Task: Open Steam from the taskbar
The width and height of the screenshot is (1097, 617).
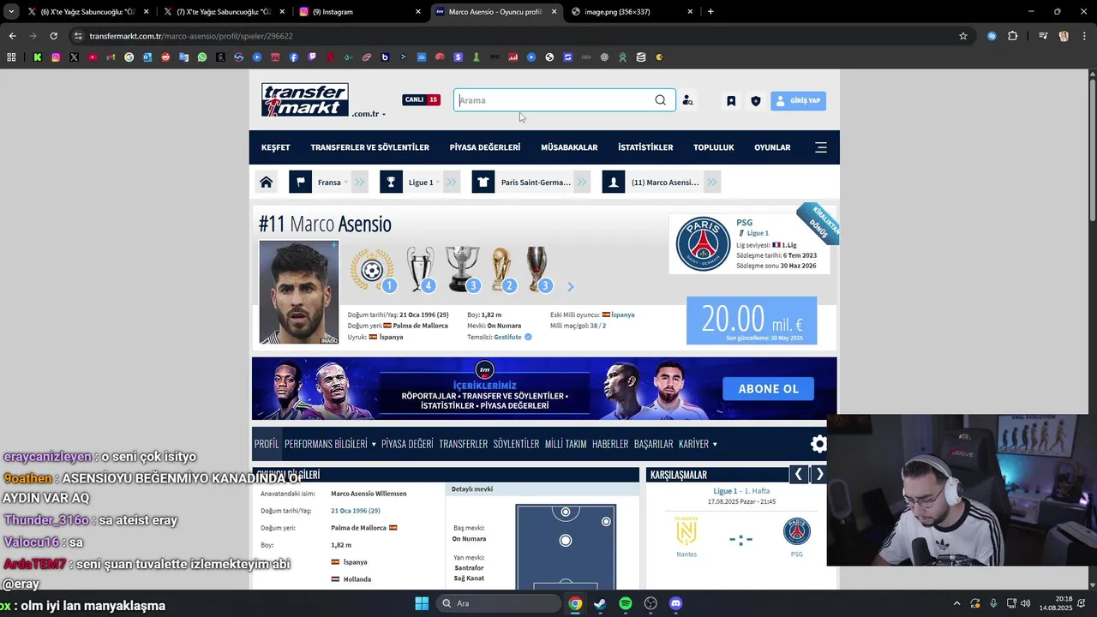Action: pyautogui.click(x=600, y=603)
